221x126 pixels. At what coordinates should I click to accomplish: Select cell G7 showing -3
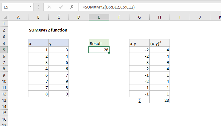click(140, 62)
